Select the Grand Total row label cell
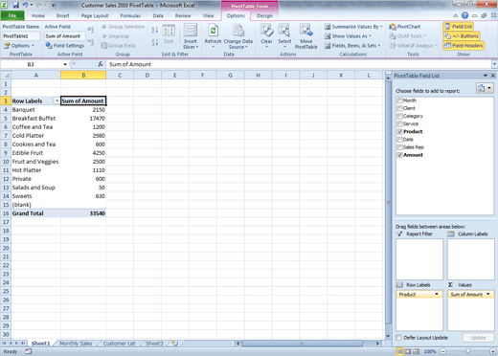The image size is (498, 356). (x=35, y=213)
